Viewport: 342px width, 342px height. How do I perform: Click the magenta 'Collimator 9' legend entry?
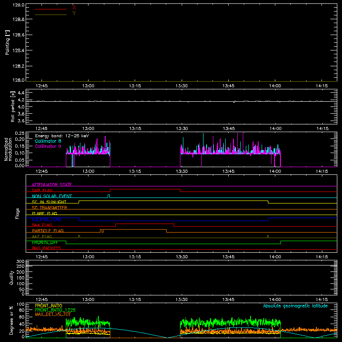pyautogui.click(x=48, y=146)
